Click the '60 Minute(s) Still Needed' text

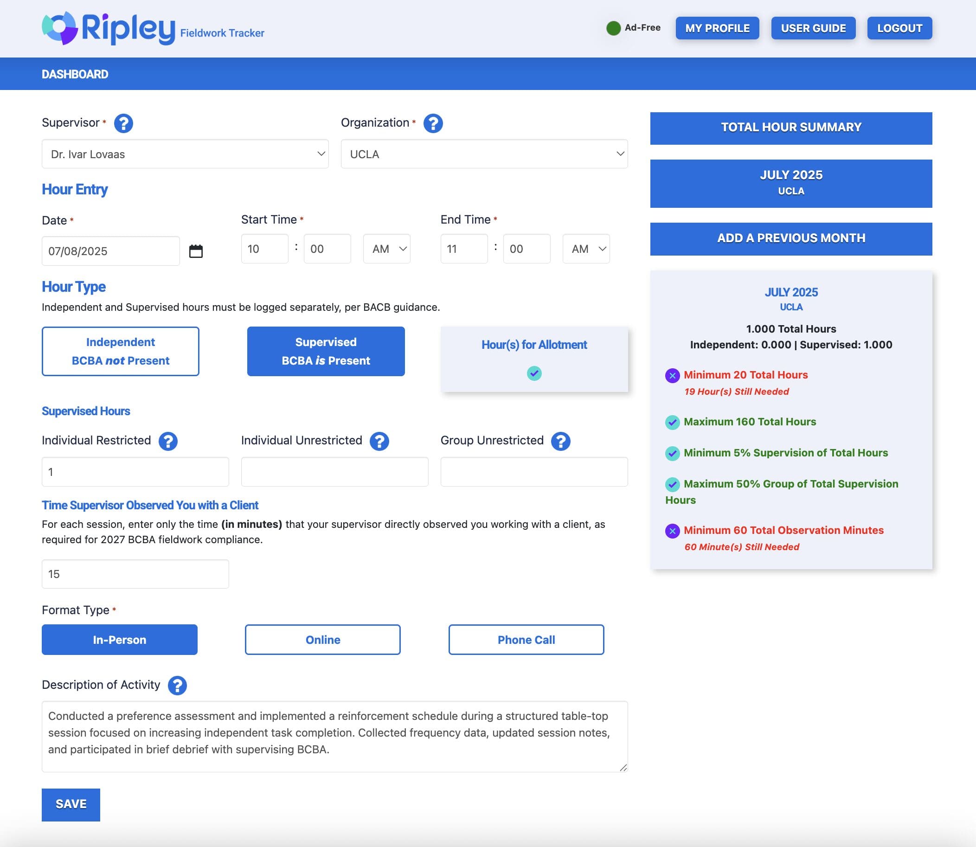tap(742, 547)
